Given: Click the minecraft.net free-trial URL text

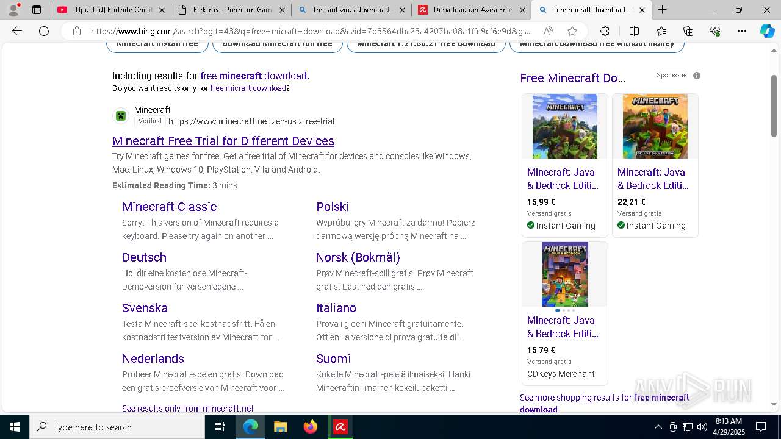Looking at the screenshot, I should 251,121.
